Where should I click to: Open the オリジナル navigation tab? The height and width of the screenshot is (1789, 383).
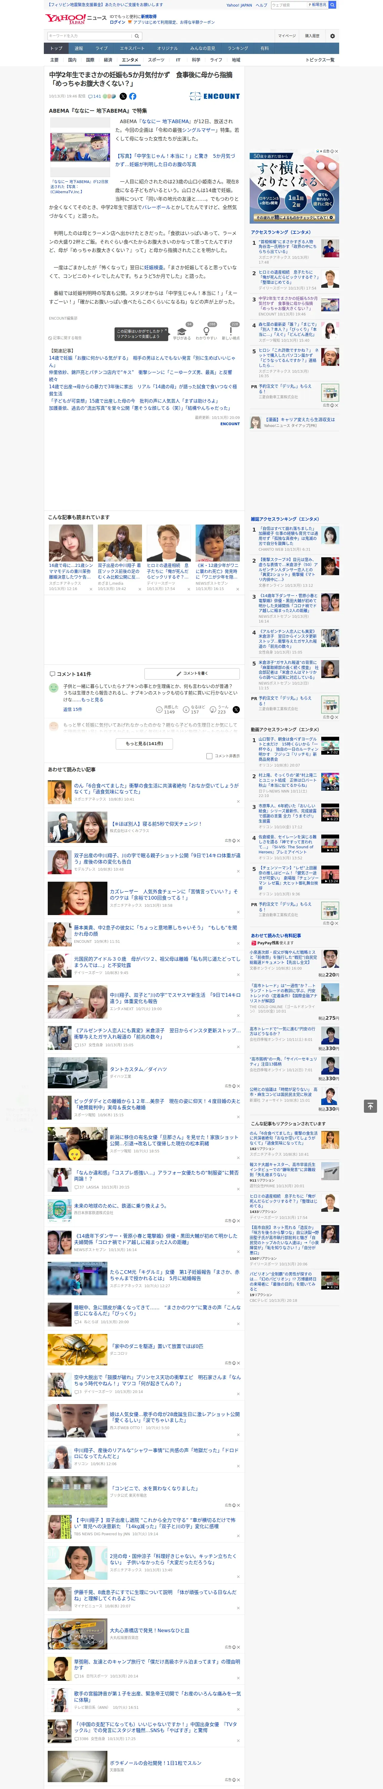coord(168,49)
